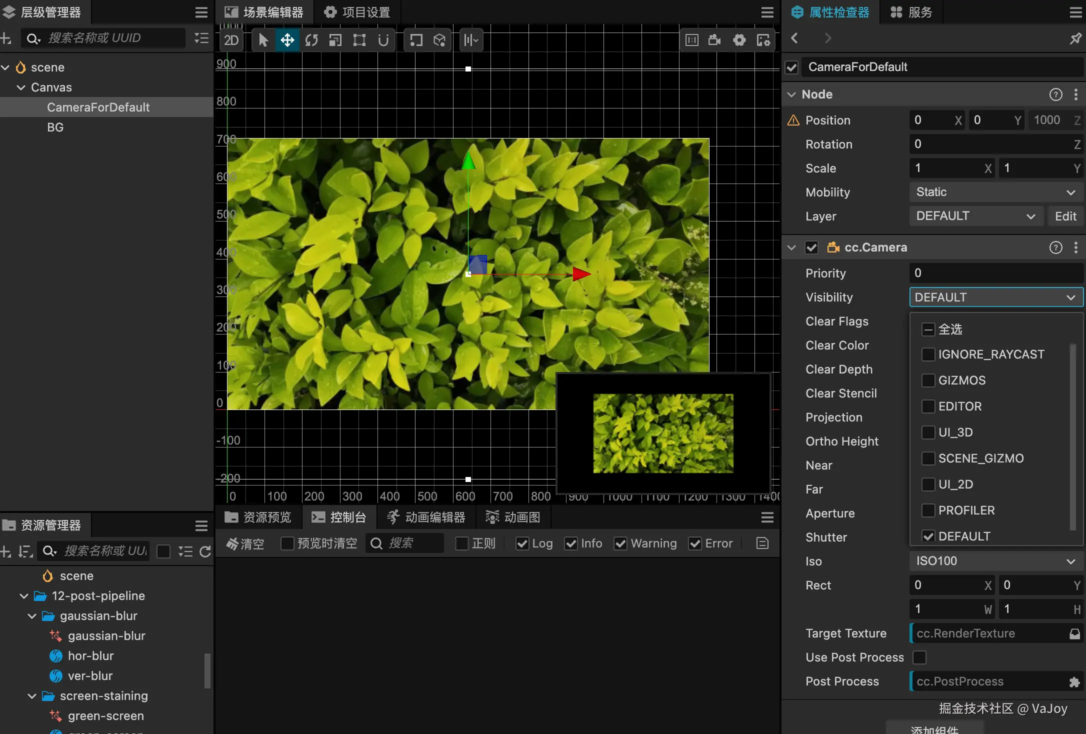Select the rect transform tool

(x=359, y=40)
